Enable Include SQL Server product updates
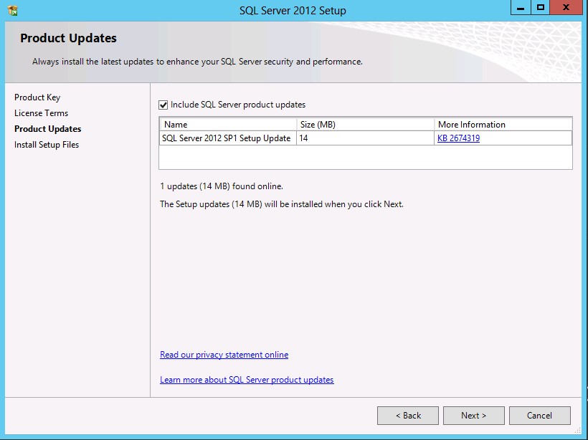This screenshot has height=440, width=588. (163, 104)
